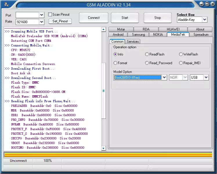
Task: Open the Port dropdown list
Action: [x=41, y=15]
